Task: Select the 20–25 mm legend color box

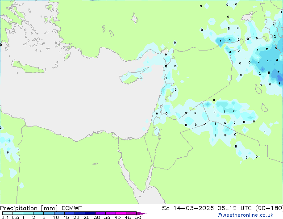Action: (80, 213)
